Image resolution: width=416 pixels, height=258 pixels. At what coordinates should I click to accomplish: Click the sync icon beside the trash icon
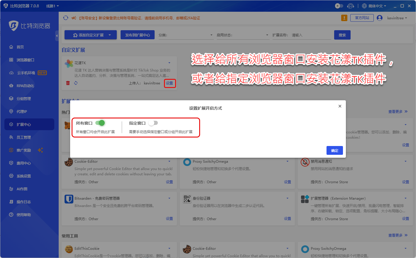(76, 83)
